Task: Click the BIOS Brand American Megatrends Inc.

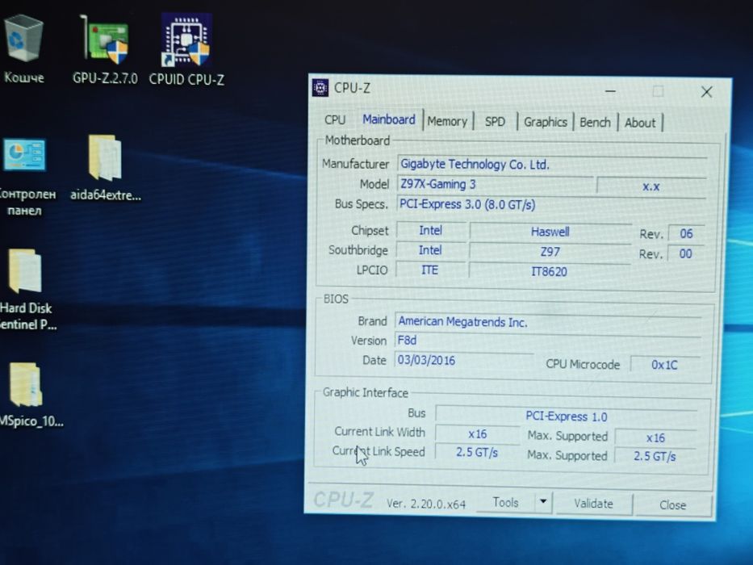Action: pos(547,321)
